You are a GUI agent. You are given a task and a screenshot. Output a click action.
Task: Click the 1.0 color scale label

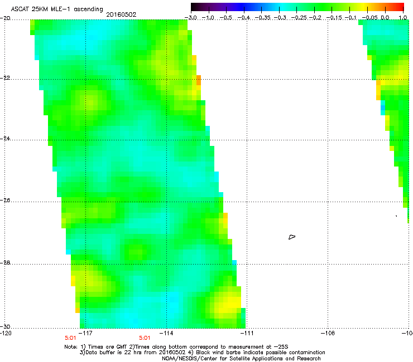[x=403, y=18]
